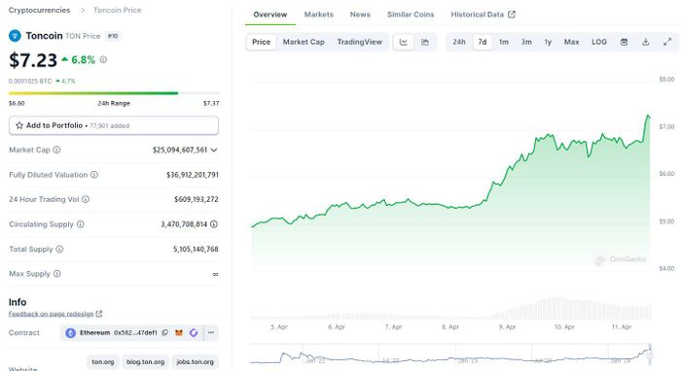The image size is (681, 371).
Task: Open Circulating Supply details icon
Action: pyautogui.click(x=214, y=224)
